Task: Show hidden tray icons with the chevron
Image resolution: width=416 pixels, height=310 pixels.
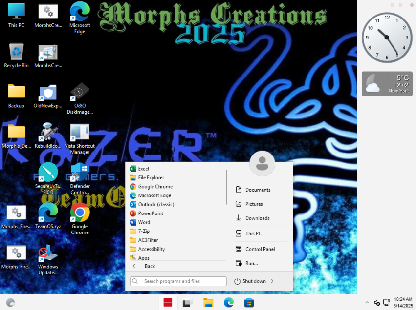Action: point(367,302)
